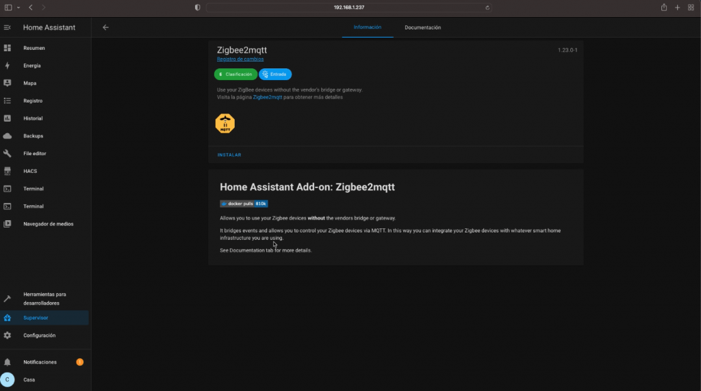Image resolution: width=701 pixels, height=391 pixels.
Task: Click the Clasificación green chip
Action: point(235,74)
